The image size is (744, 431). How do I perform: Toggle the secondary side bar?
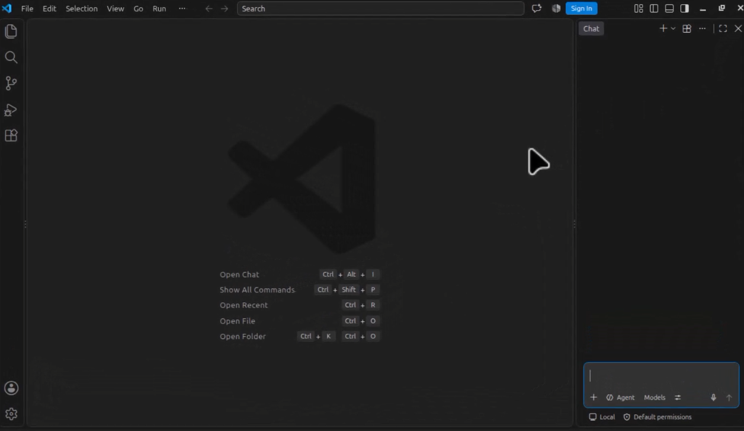pyautogui.click(x=685, y=8)
